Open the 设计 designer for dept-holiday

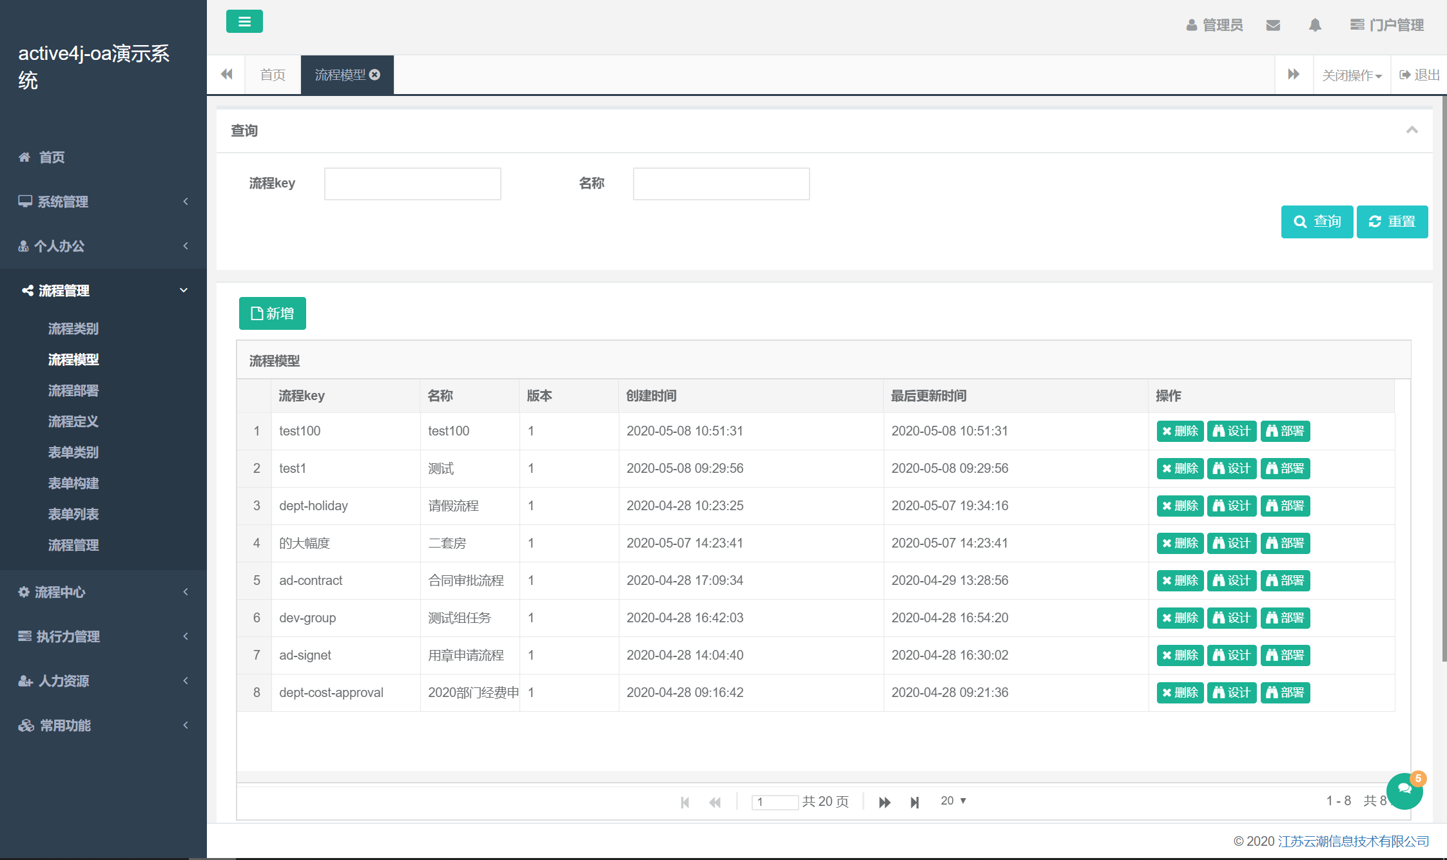[x=1232, y=506]
